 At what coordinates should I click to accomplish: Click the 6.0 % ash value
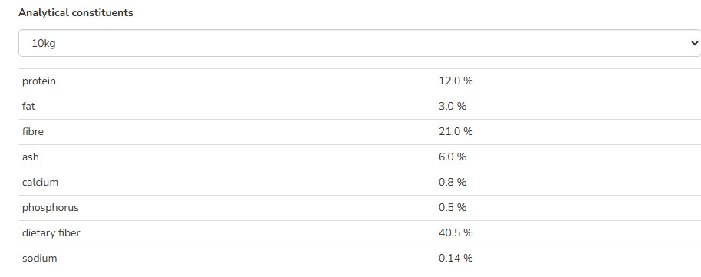pyautogui.click(x=453, y=157)
